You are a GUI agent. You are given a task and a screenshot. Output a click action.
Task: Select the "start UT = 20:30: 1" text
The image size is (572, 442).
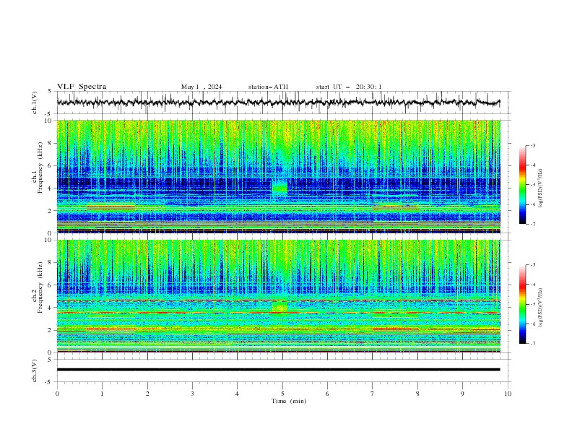pos(349,87)
